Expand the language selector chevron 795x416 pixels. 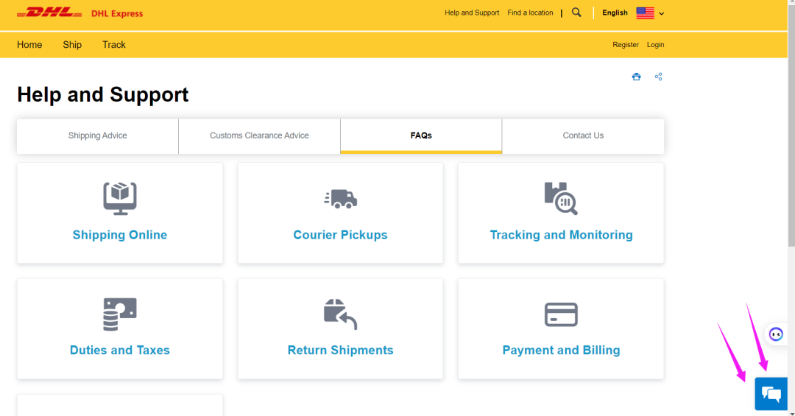pyautogui.click(x=661, y=14)
